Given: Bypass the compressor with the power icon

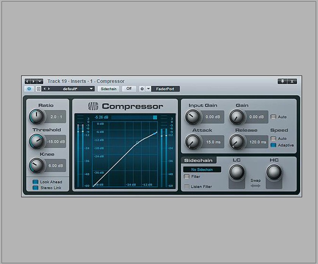Looking at the screenshot, I should click(x=28, y=89).
